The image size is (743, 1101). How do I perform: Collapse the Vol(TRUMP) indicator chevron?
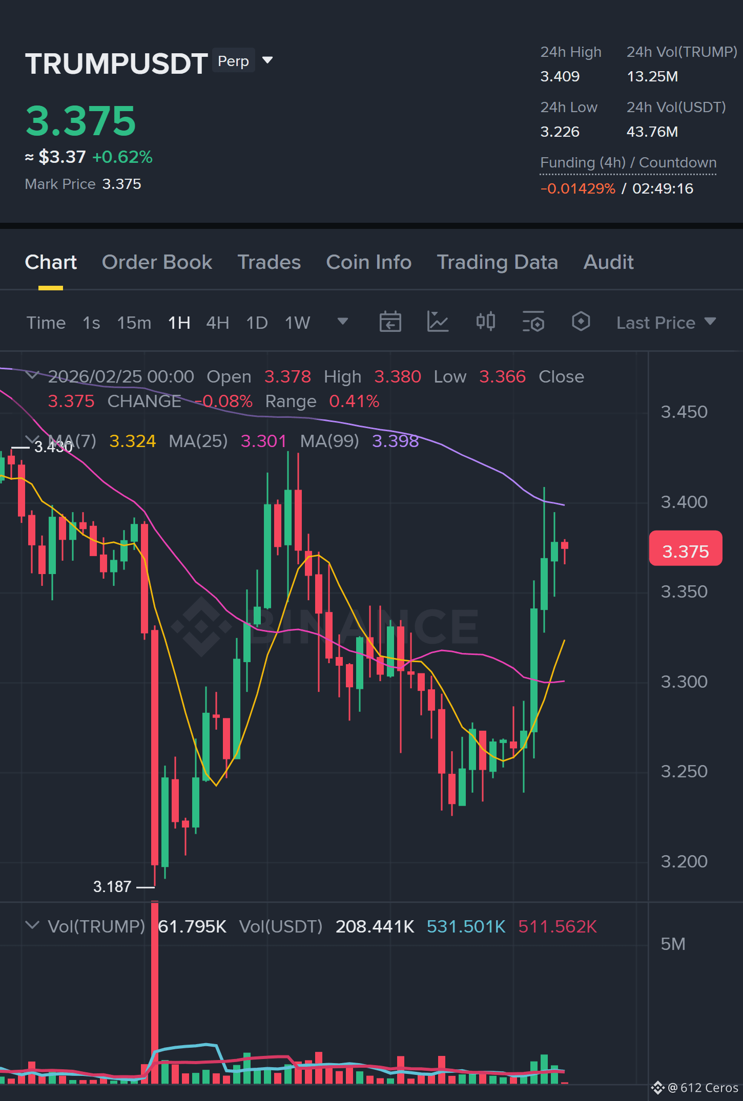[x=32, y=925]
